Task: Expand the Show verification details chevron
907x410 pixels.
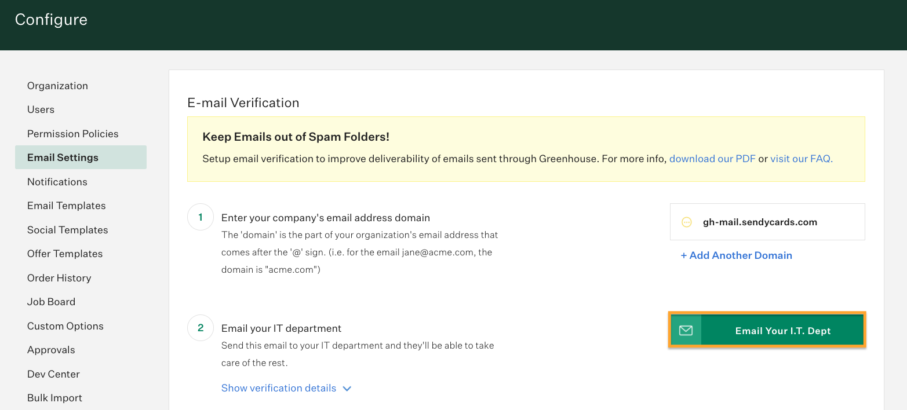Action: tap(347, 389)
